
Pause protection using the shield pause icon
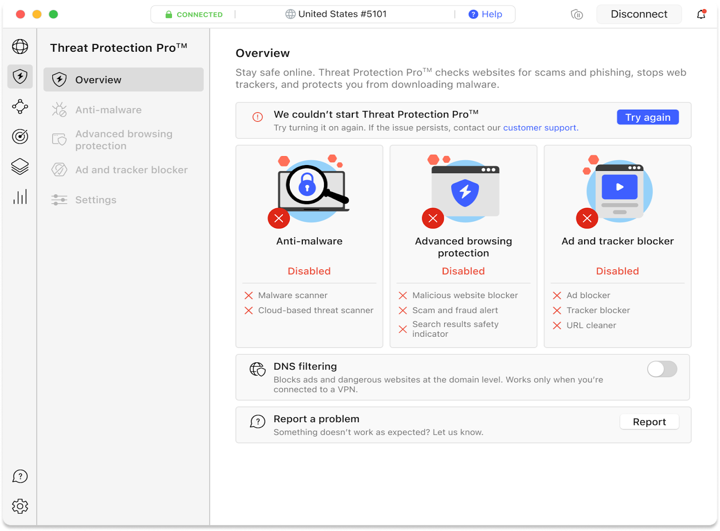(x=576, y=14)
